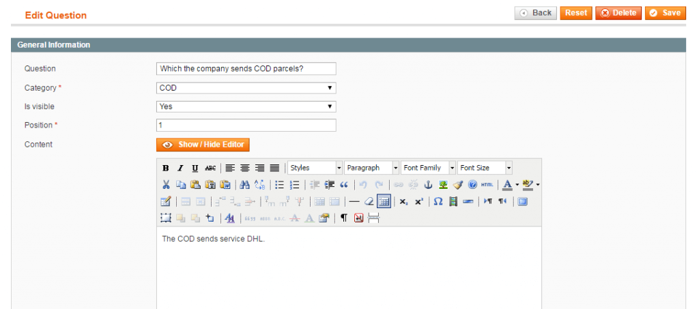699x309 pixels.
Task: Click the blockquote icon
Action: click(x=344, y=185)
